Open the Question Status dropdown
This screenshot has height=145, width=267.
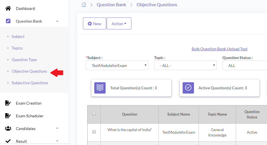245,66
